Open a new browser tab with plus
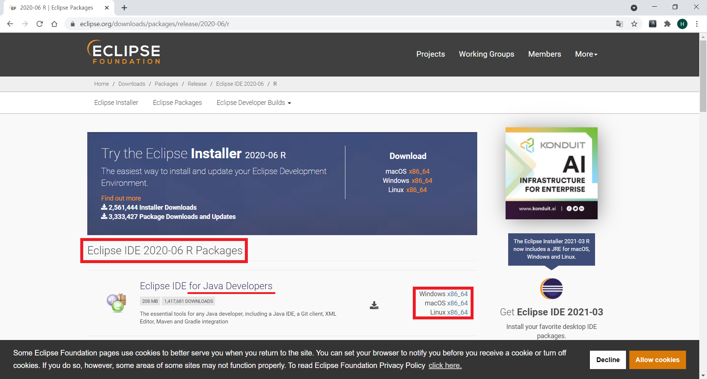This screenshot has height=379, width=707. tap(124, 8)
